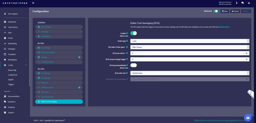Viewport: 256px width, 123px height.
Task: Click help icon for DCA after X time open
Action: coord(127,47)
